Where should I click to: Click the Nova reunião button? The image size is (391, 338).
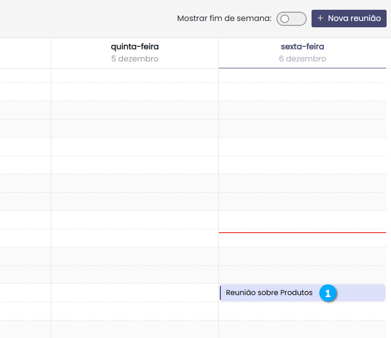(349, 19)
